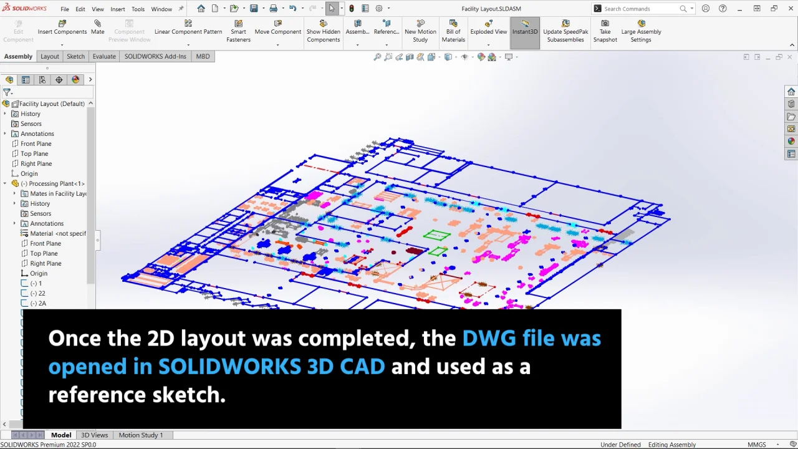Viewport: 798px width, 449px height.
Task: Toggle Instant3D off
Action: point(524,32)
